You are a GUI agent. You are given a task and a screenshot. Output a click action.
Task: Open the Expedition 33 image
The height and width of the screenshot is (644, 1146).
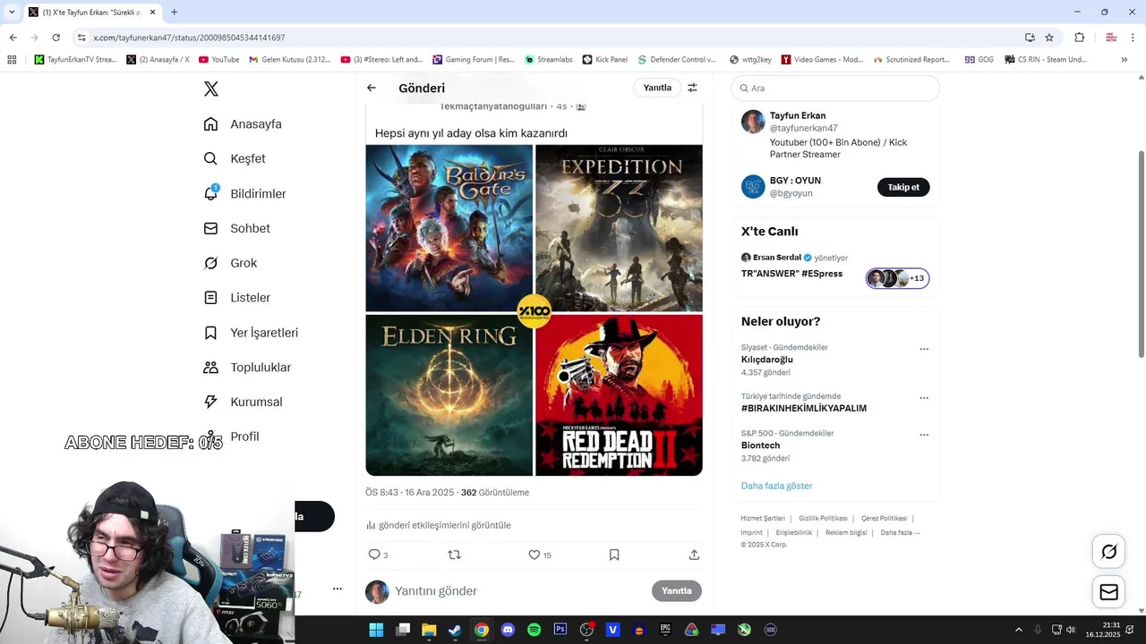619,228
